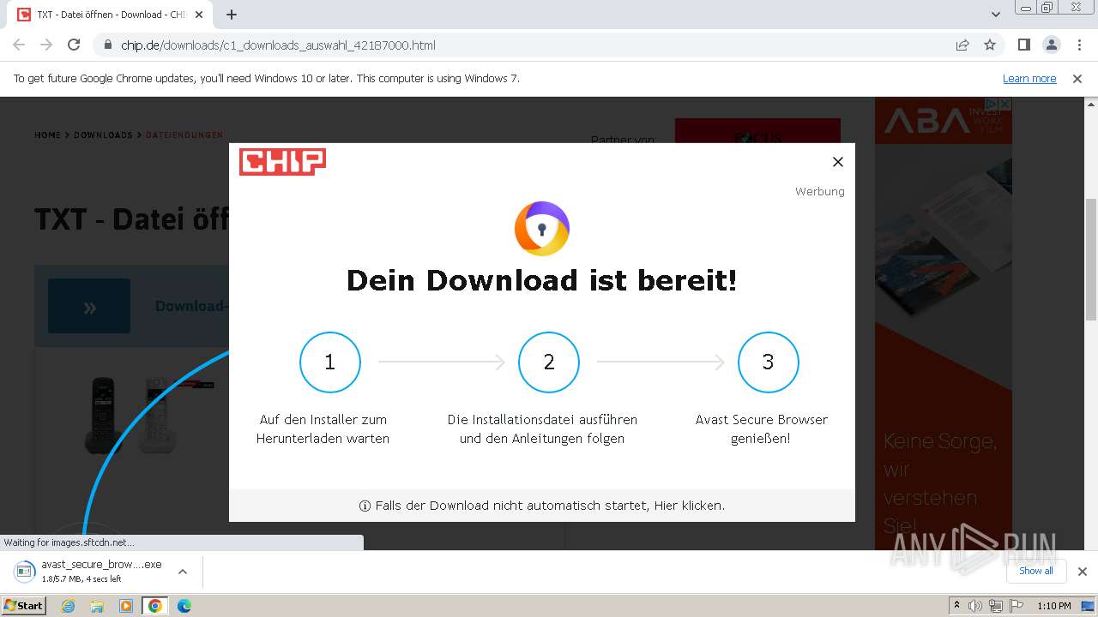Click the step 1 circle
Image resolution: width=1098 pixels, height=617 pixels.
click(330, 362)
